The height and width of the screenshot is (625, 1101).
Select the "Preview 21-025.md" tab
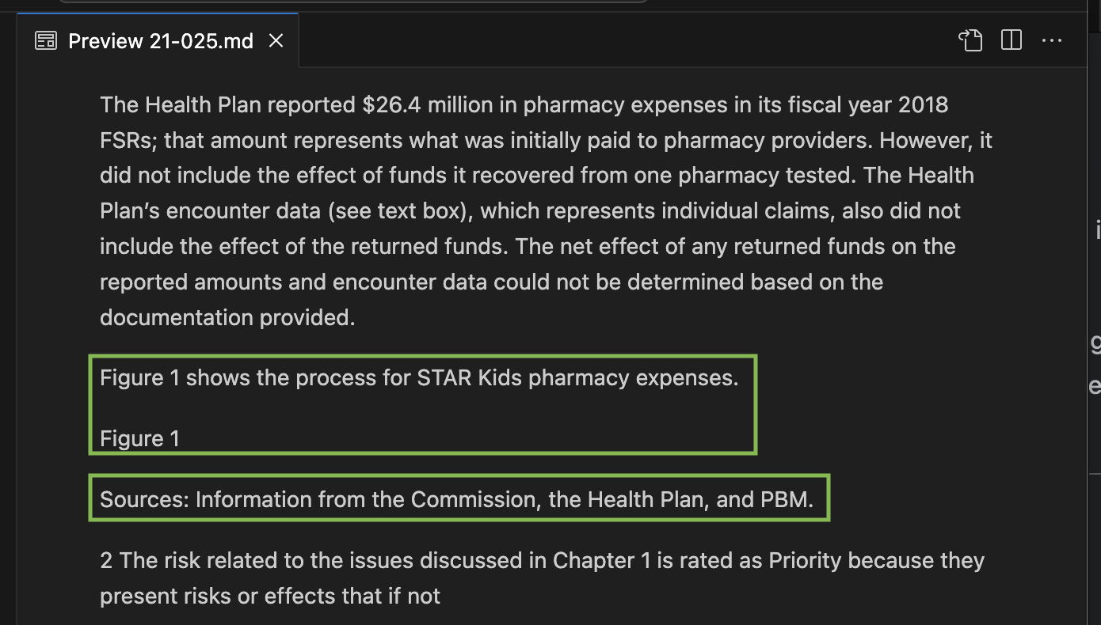coord(161,41)
